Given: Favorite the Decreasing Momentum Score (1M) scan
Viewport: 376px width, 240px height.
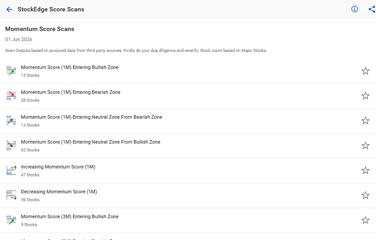Looking at the screenshot, I should [x=365, y=195].
